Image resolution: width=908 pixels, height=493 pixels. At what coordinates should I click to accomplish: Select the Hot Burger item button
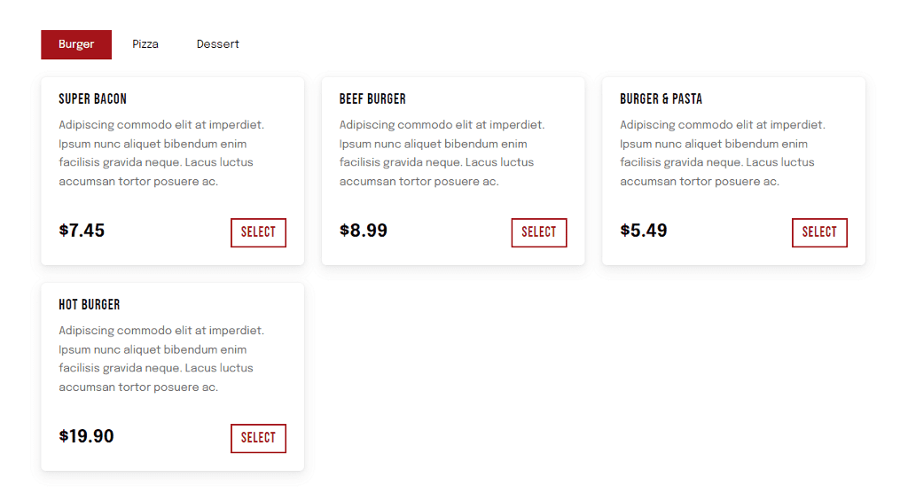pyautogui.click(x=258, y=438)
